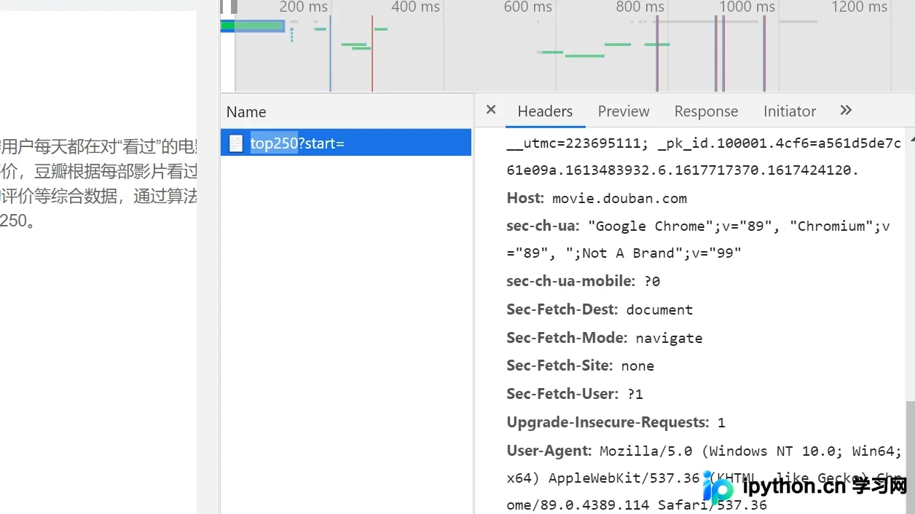This screenshot has height=514, width=915.
Task: Click the Sec-Fetch-User header name
Action: pos(562,394)
